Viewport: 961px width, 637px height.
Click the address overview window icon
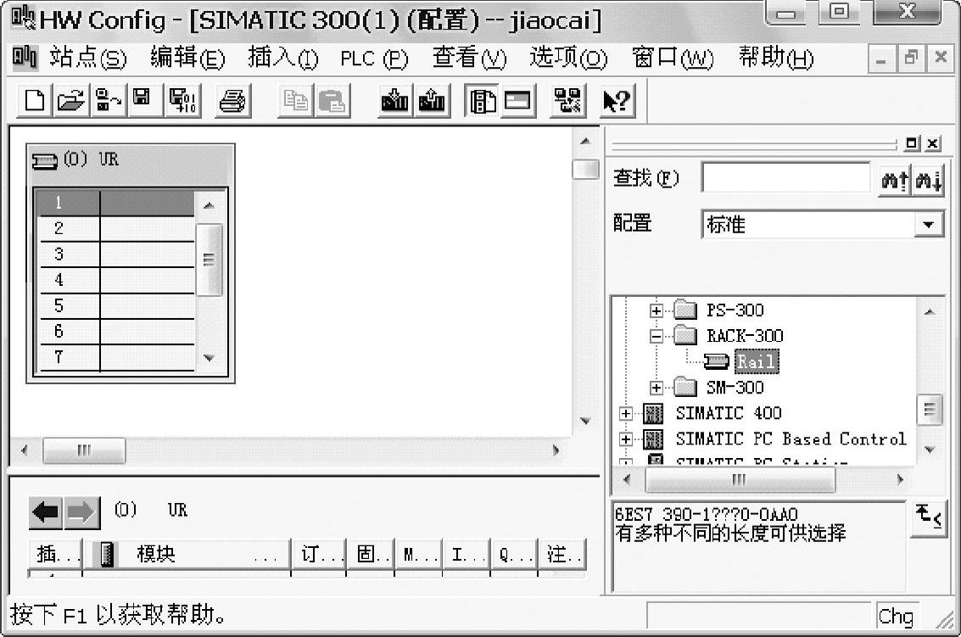518,101
